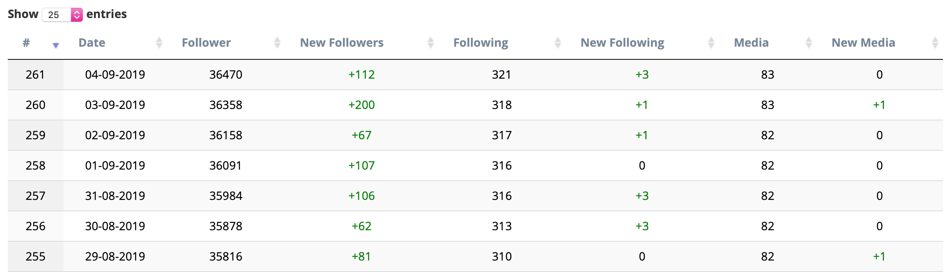This screenshot has width=950, height=272.
Task: Select the Follower column header text
Action: pos(206,43)
